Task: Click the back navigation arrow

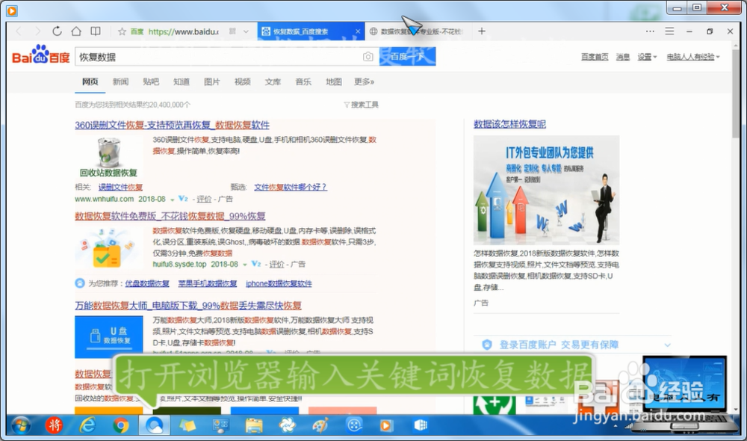Action: coord(19,31)
